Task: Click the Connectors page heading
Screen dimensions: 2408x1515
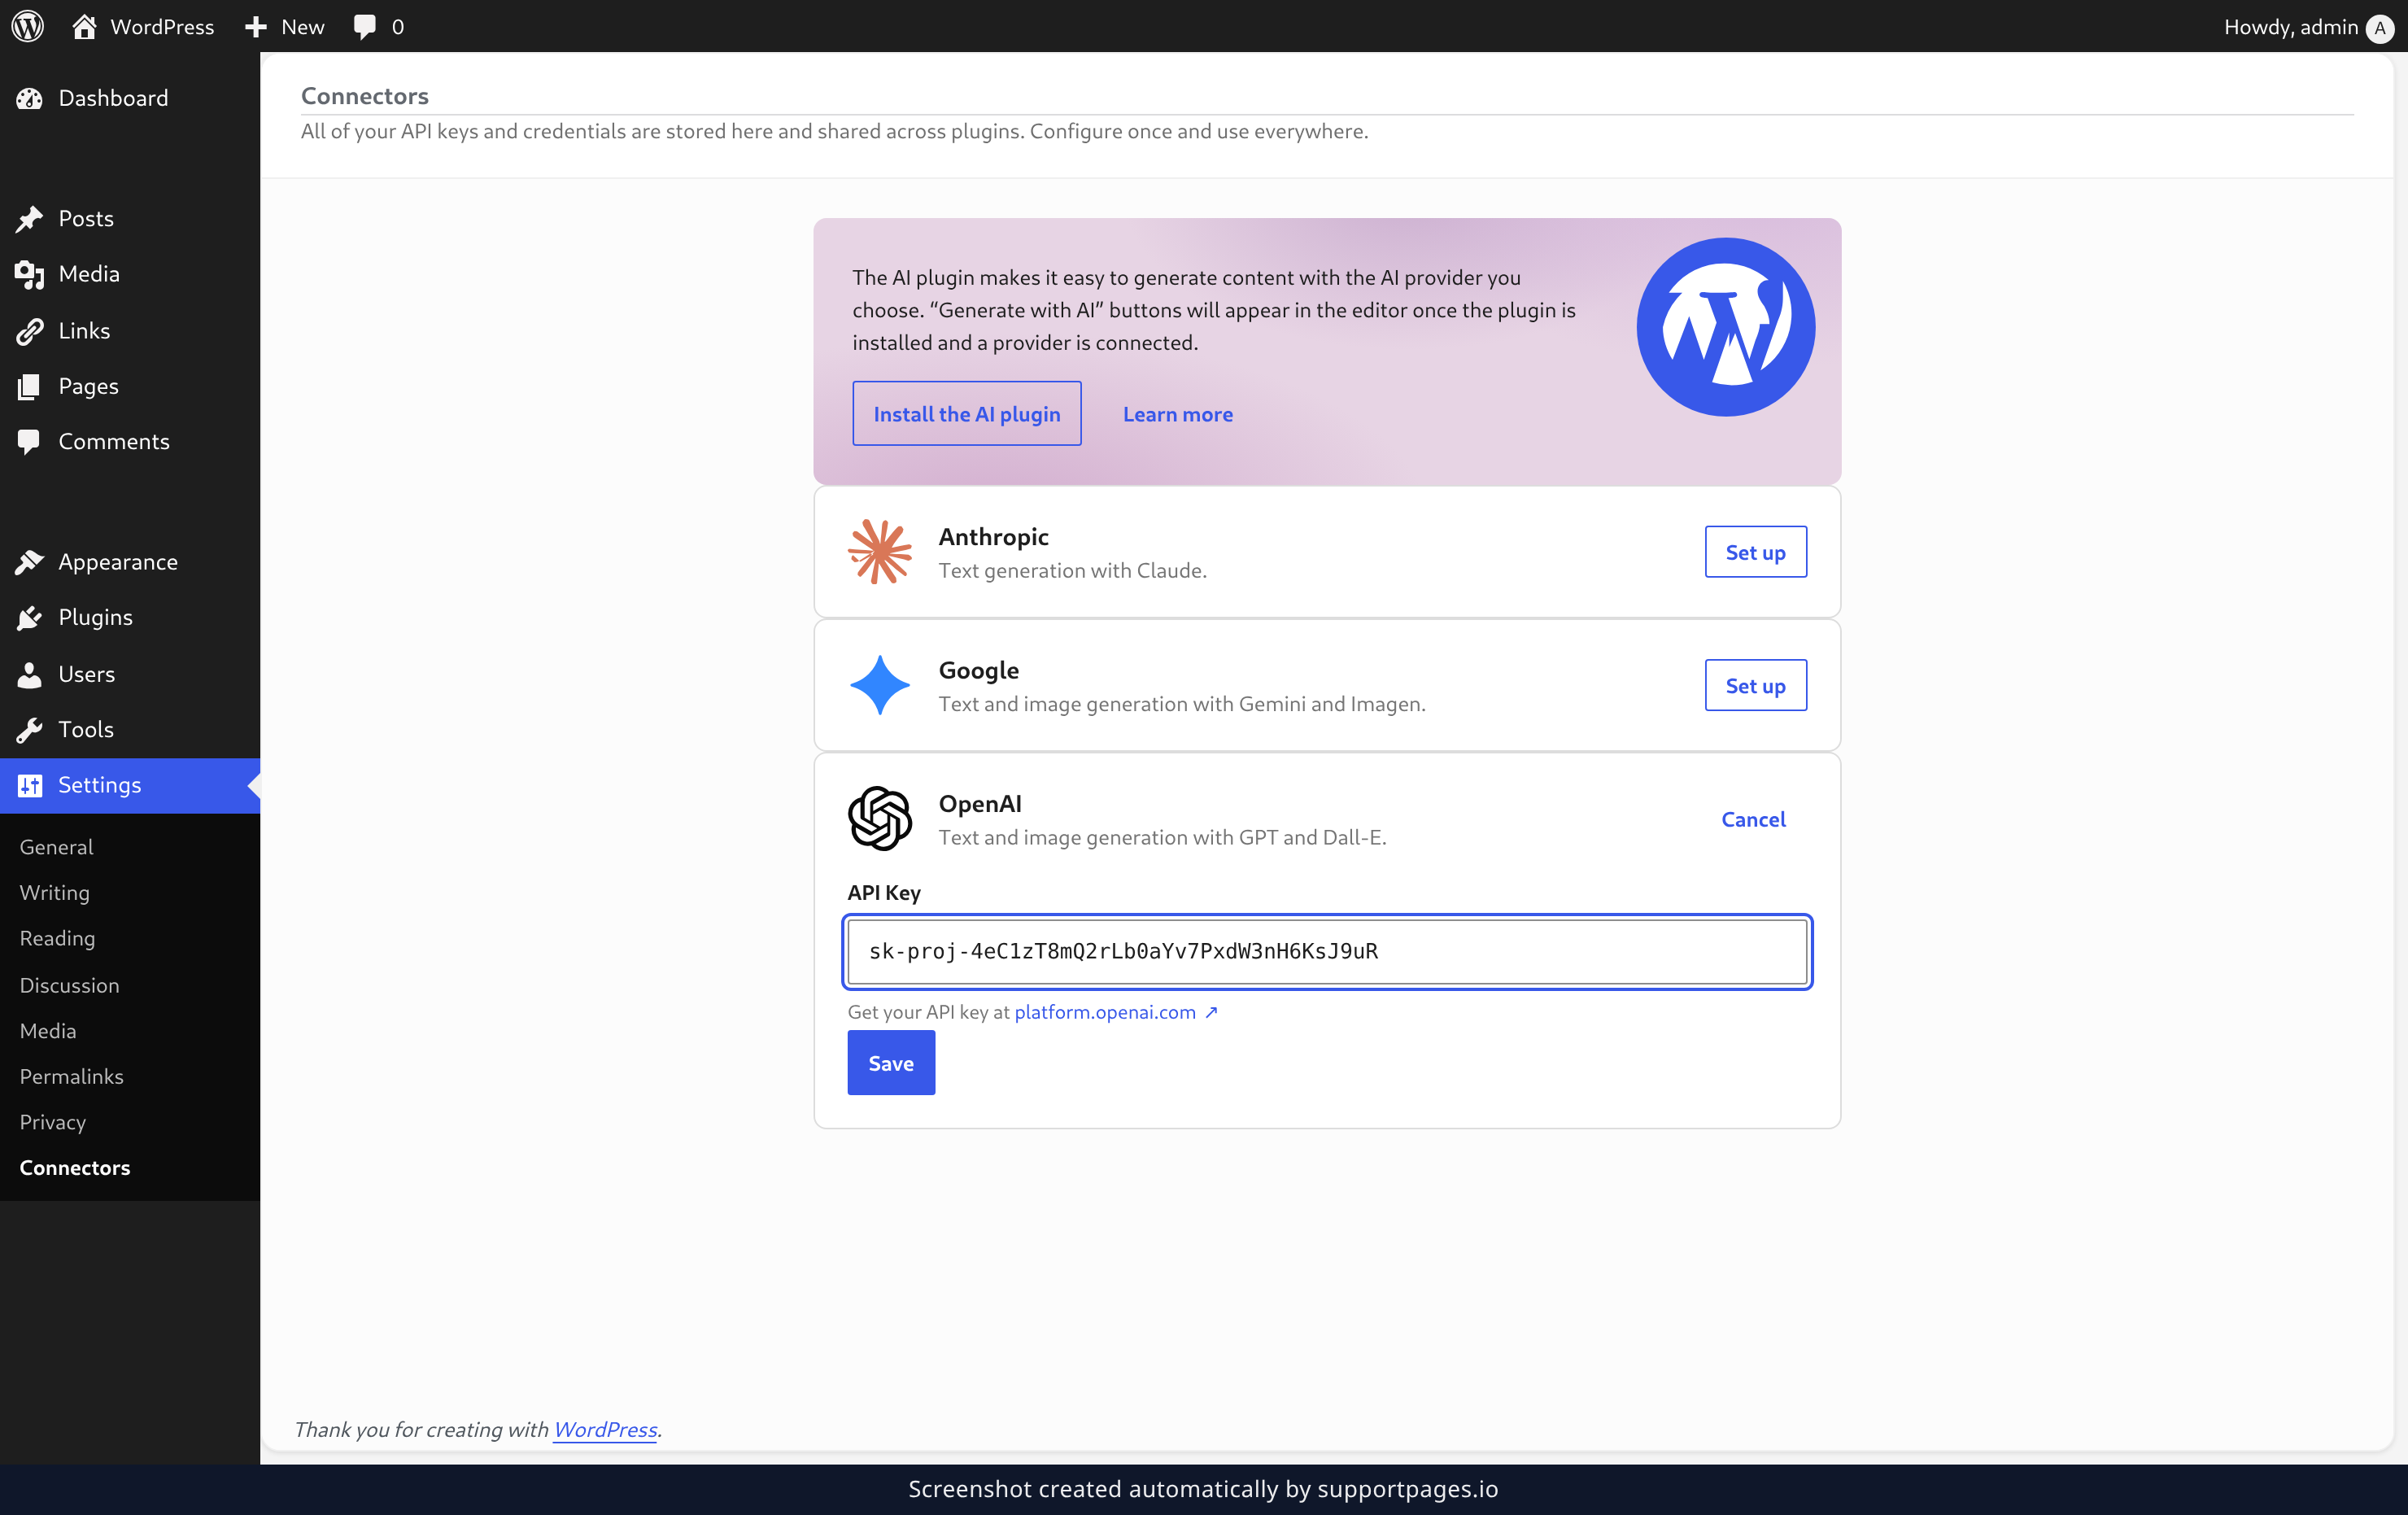Action: point(364,95)
